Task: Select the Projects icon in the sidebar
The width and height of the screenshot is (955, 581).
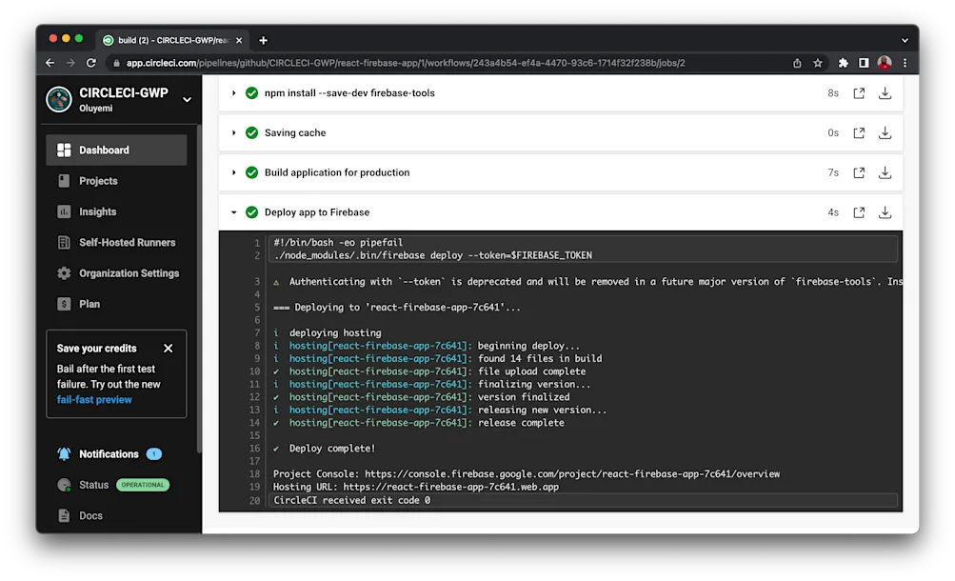Action: pyautogui.click(x=66, y=181)
